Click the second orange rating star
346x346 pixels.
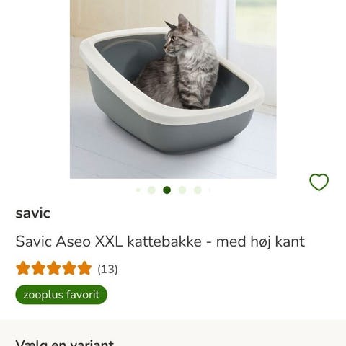pos(38,268)
